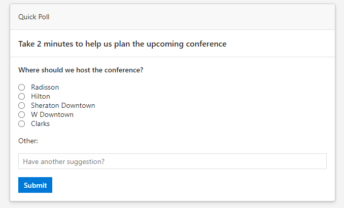Select the W Downtown radio button
The height and width of the screenshot is (208, 344).
[22, 115]
